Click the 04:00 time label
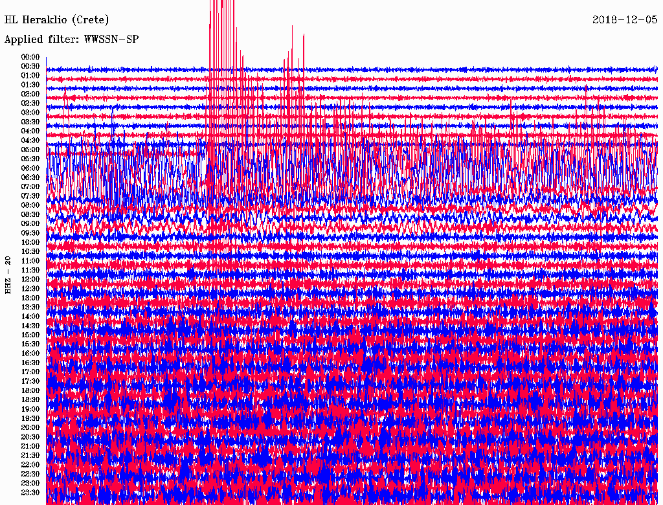663x505 pixels. point(30,131)
